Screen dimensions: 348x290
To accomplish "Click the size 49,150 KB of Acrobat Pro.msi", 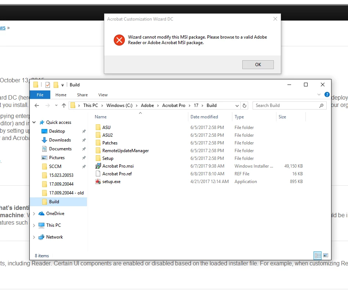I will 293,166.
